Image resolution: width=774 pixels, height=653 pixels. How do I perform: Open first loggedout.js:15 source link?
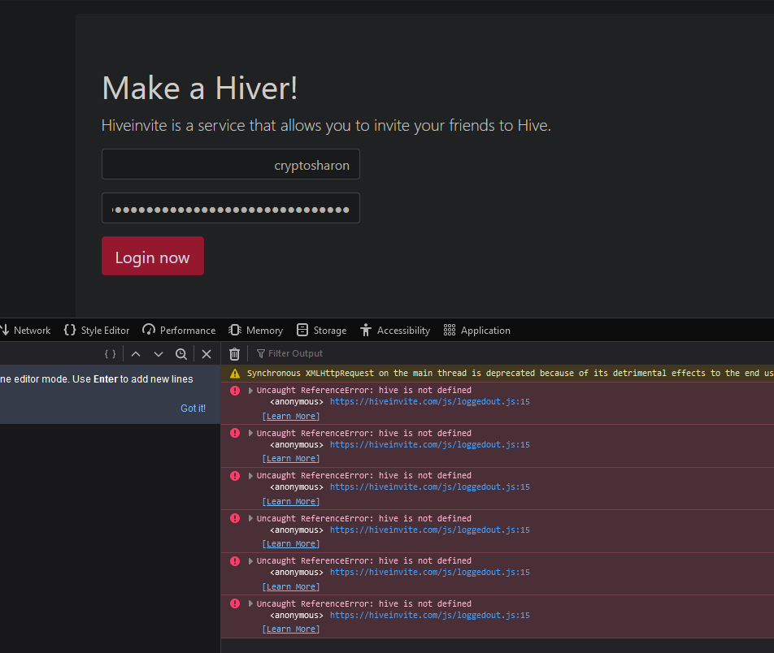click(x=429, y=402)
